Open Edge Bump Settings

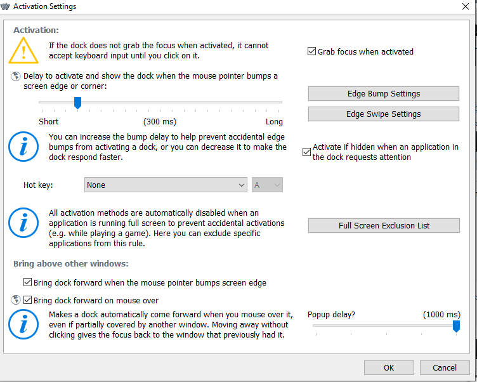pos(383,93)
